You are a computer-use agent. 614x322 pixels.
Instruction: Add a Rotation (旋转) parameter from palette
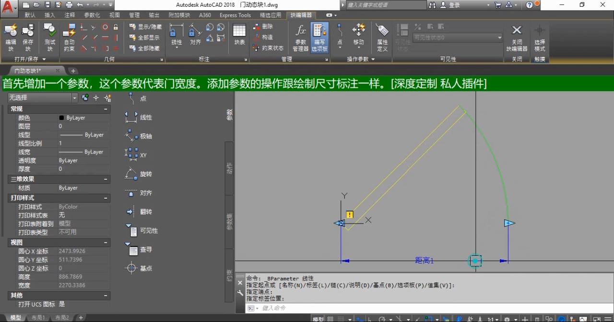(x=139, y=174)
